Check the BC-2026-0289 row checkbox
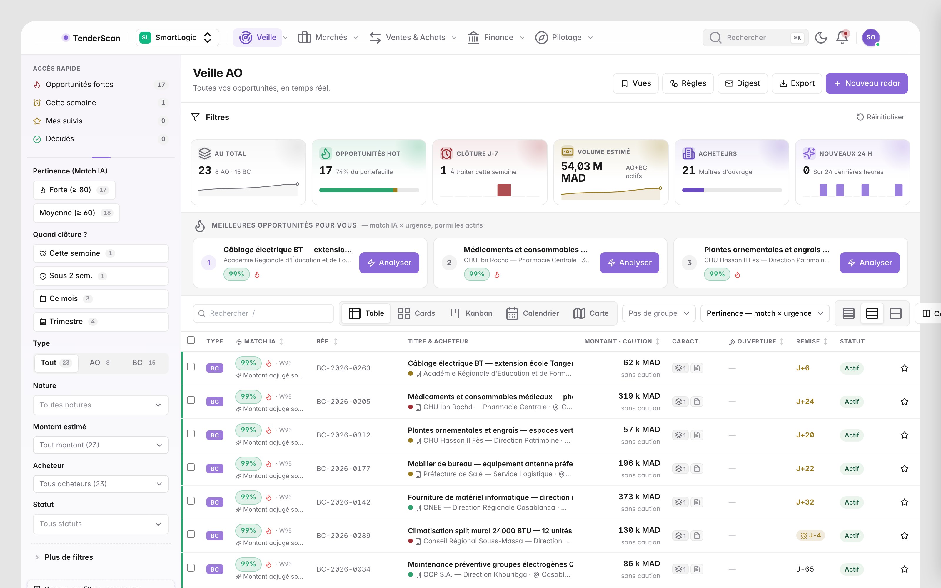The height and width of the screenshot is (588, 941). pos(191,534)
